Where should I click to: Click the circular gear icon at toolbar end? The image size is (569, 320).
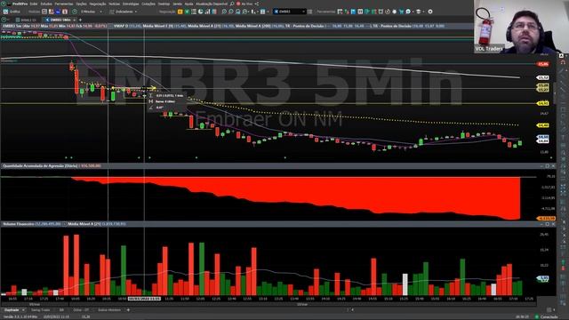pyautogui.click(x=430, y=12)
